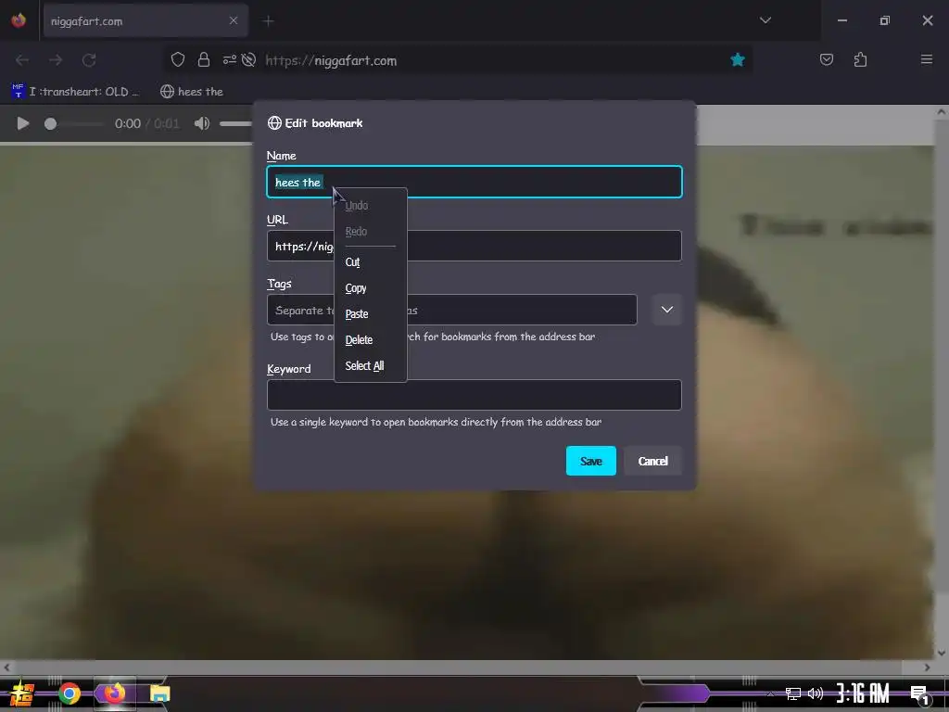Screen dimensions: 949x712
Task: Launch Chrome from the taskbar
Action: tap(70, 693)
